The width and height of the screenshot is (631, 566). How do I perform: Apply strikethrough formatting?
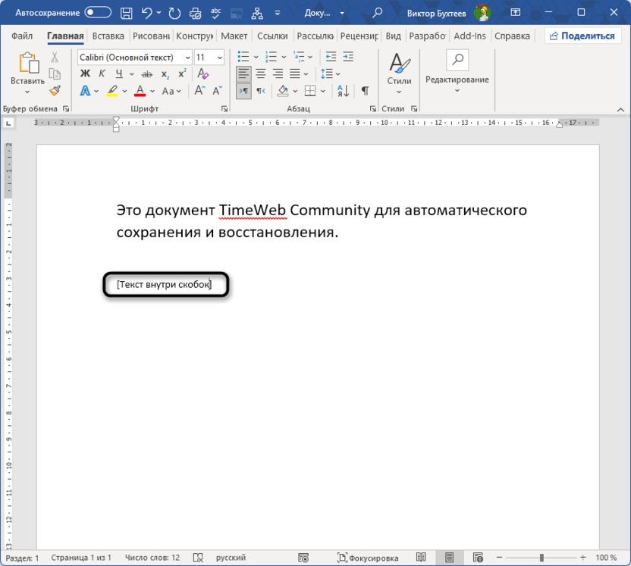click(147, 74)
